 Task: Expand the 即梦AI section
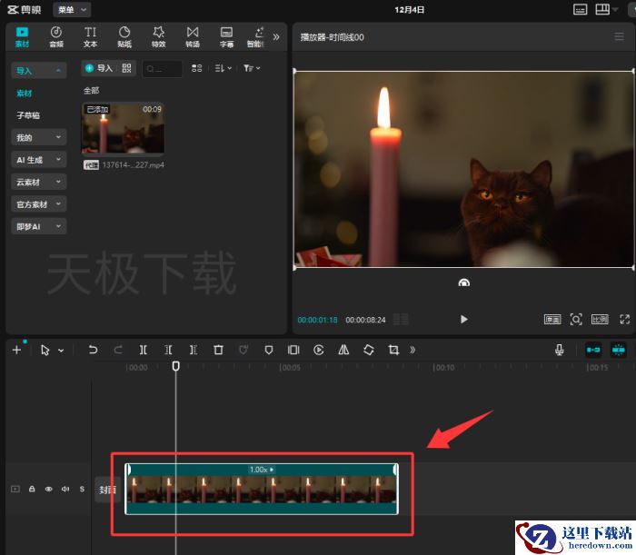pyautogui.click(x=38, y=226)
